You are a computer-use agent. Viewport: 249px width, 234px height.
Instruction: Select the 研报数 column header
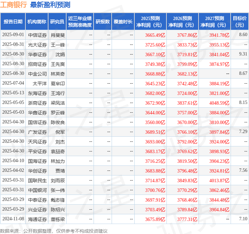(x=103, y=22)
